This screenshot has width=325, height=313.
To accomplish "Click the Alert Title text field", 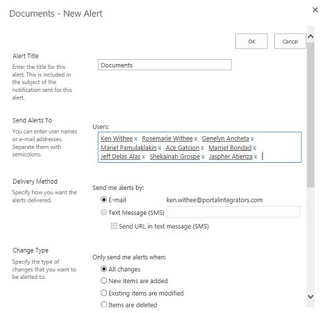I will (x=165, y=65).
